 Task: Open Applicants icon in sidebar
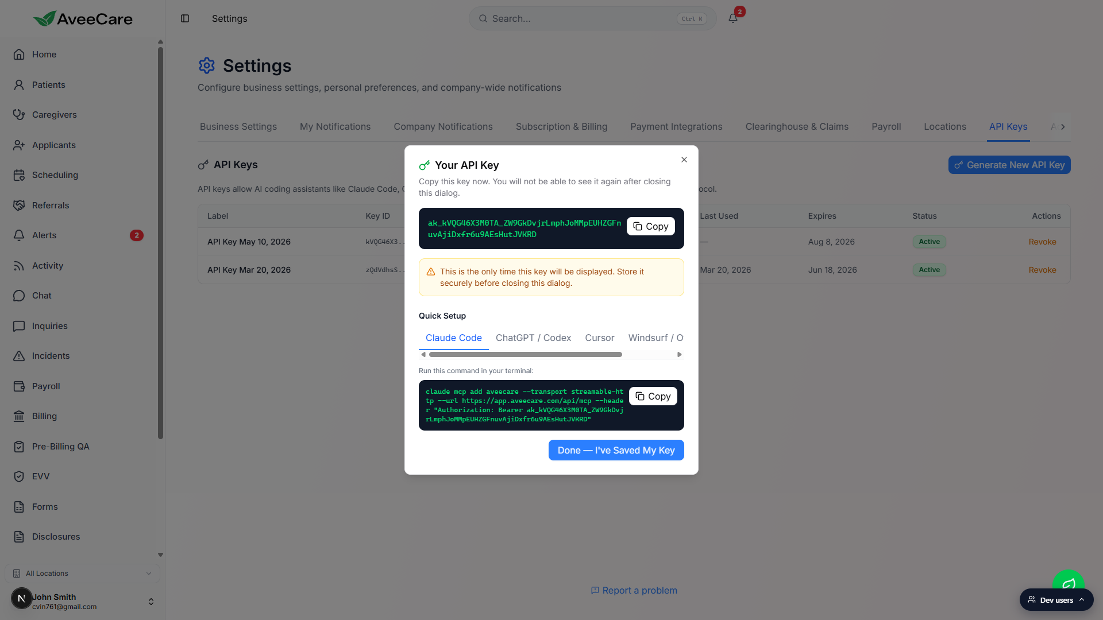point(19,145)
